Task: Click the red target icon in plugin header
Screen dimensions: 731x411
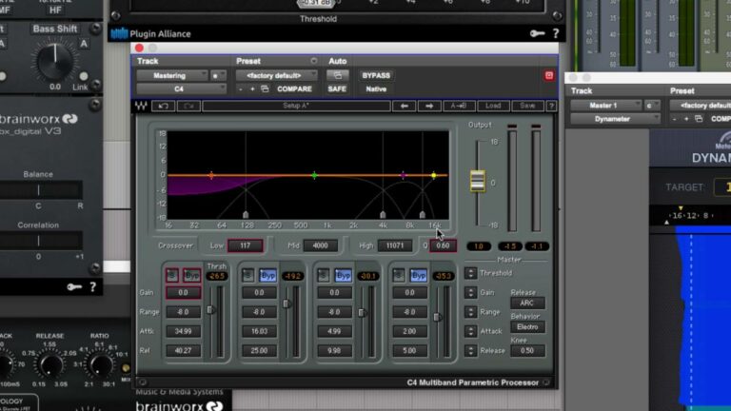Action: 548,75
